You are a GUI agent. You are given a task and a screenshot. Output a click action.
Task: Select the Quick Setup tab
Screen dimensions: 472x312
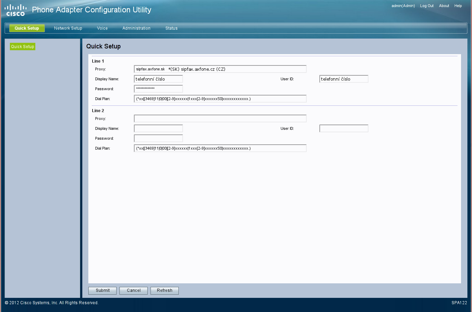tap(27, 28)
